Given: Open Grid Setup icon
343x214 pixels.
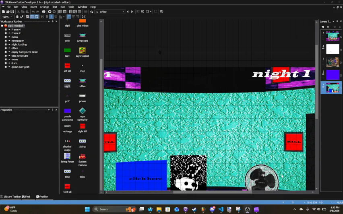Looking at the screenshot, I should (x=27, y=16).
